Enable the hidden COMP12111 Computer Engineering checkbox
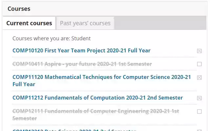This screenshot has width=210, height=131. 199,112
